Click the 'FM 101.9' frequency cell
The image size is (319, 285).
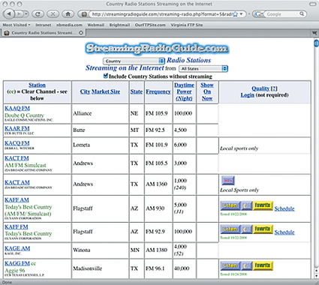tap(158, 145)
